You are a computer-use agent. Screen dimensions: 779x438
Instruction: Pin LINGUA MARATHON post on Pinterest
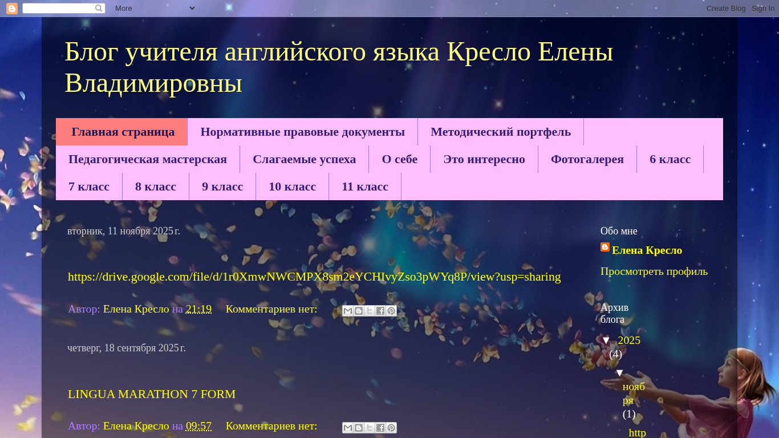tap(391, 428)
